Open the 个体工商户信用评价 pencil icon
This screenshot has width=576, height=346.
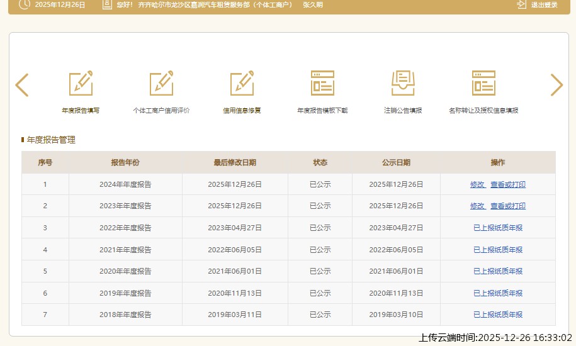coord(161,83)
